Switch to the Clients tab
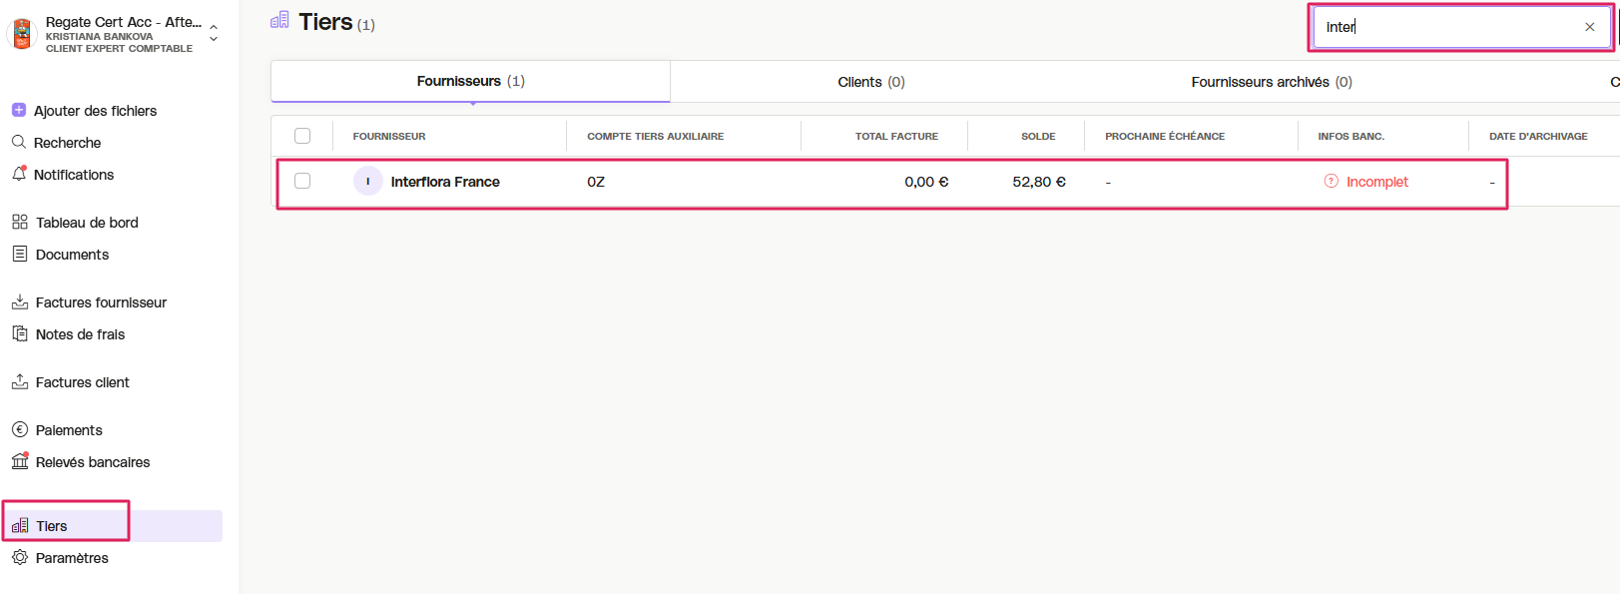The image size is (1620, 594). (871, 82)
